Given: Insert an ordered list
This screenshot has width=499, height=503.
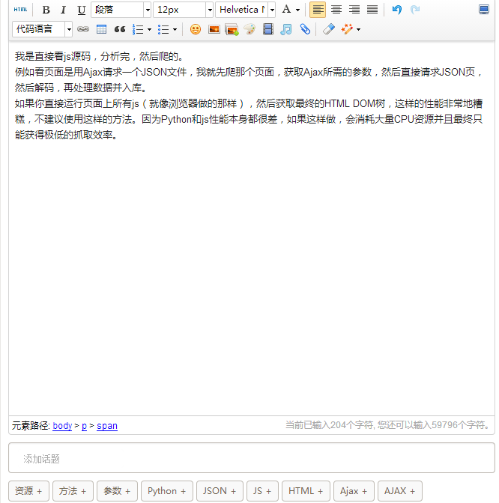Looking at the screenshot, I should [x=138, y=29].
